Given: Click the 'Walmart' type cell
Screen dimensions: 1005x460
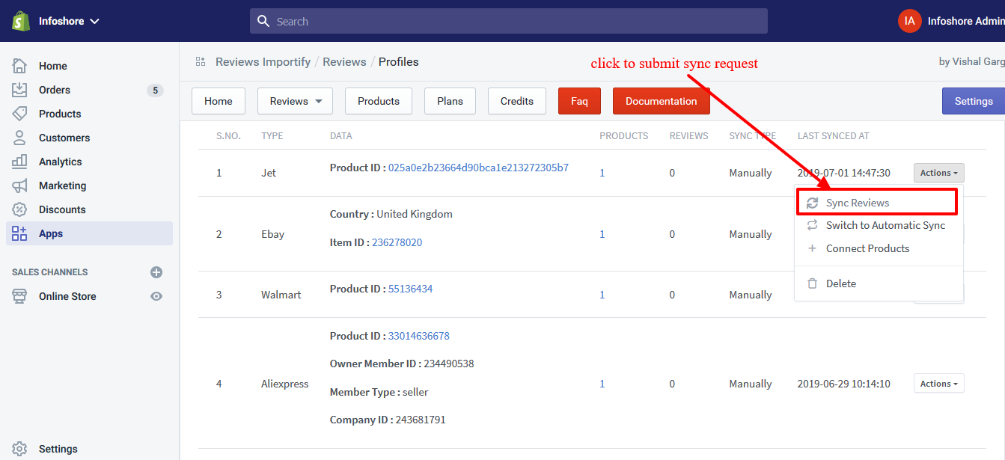Looking at the screenshot, I should (281, 295).
